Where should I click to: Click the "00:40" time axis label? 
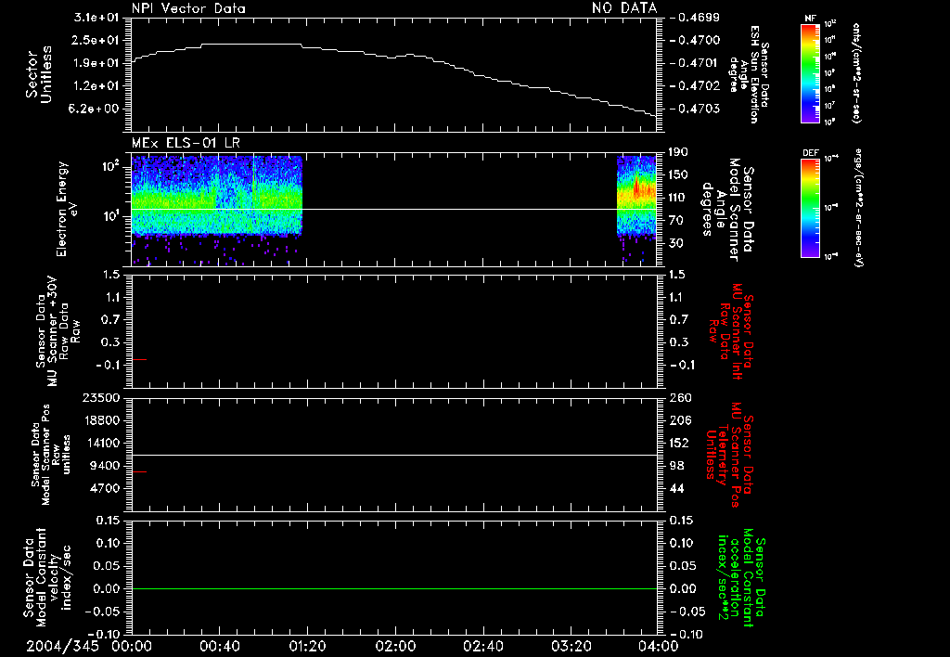click(219, 646)
